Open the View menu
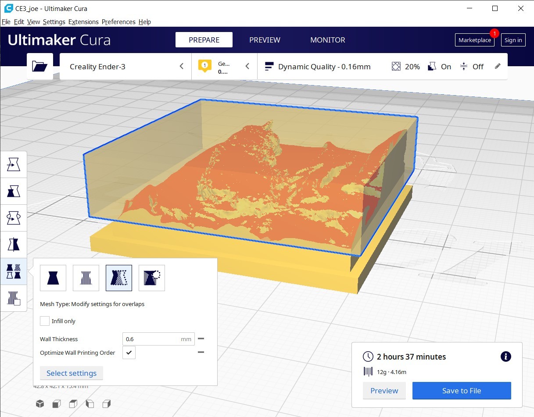534x417 pixels. pyautogui.click(x=33, y=22)
